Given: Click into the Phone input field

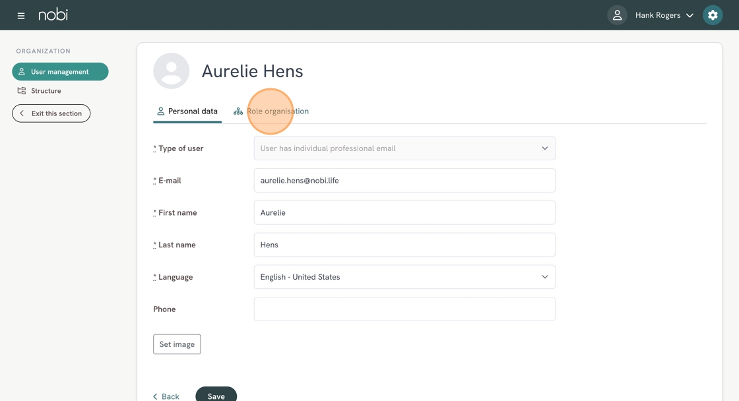Looking at the screenshot, I should click(404, 309).
